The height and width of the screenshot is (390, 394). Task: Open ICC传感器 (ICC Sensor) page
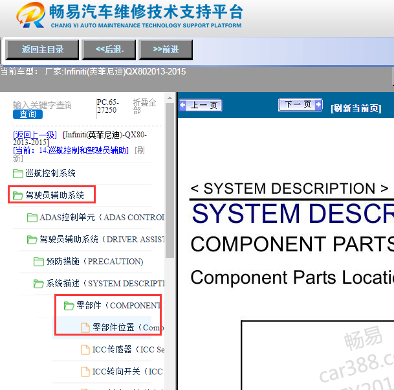pos(128,349)
